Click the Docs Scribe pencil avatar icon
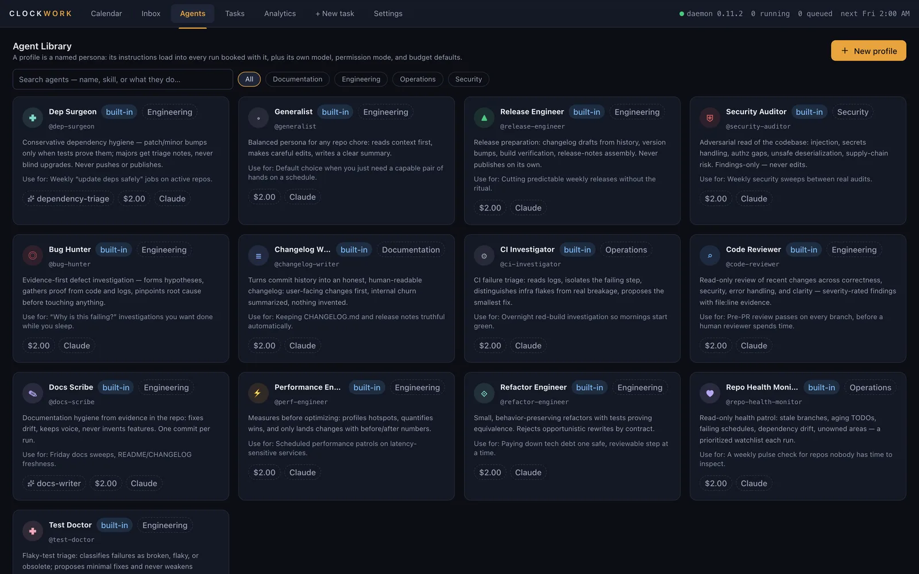The image size is (919, 574). click(x=33, y=393)
